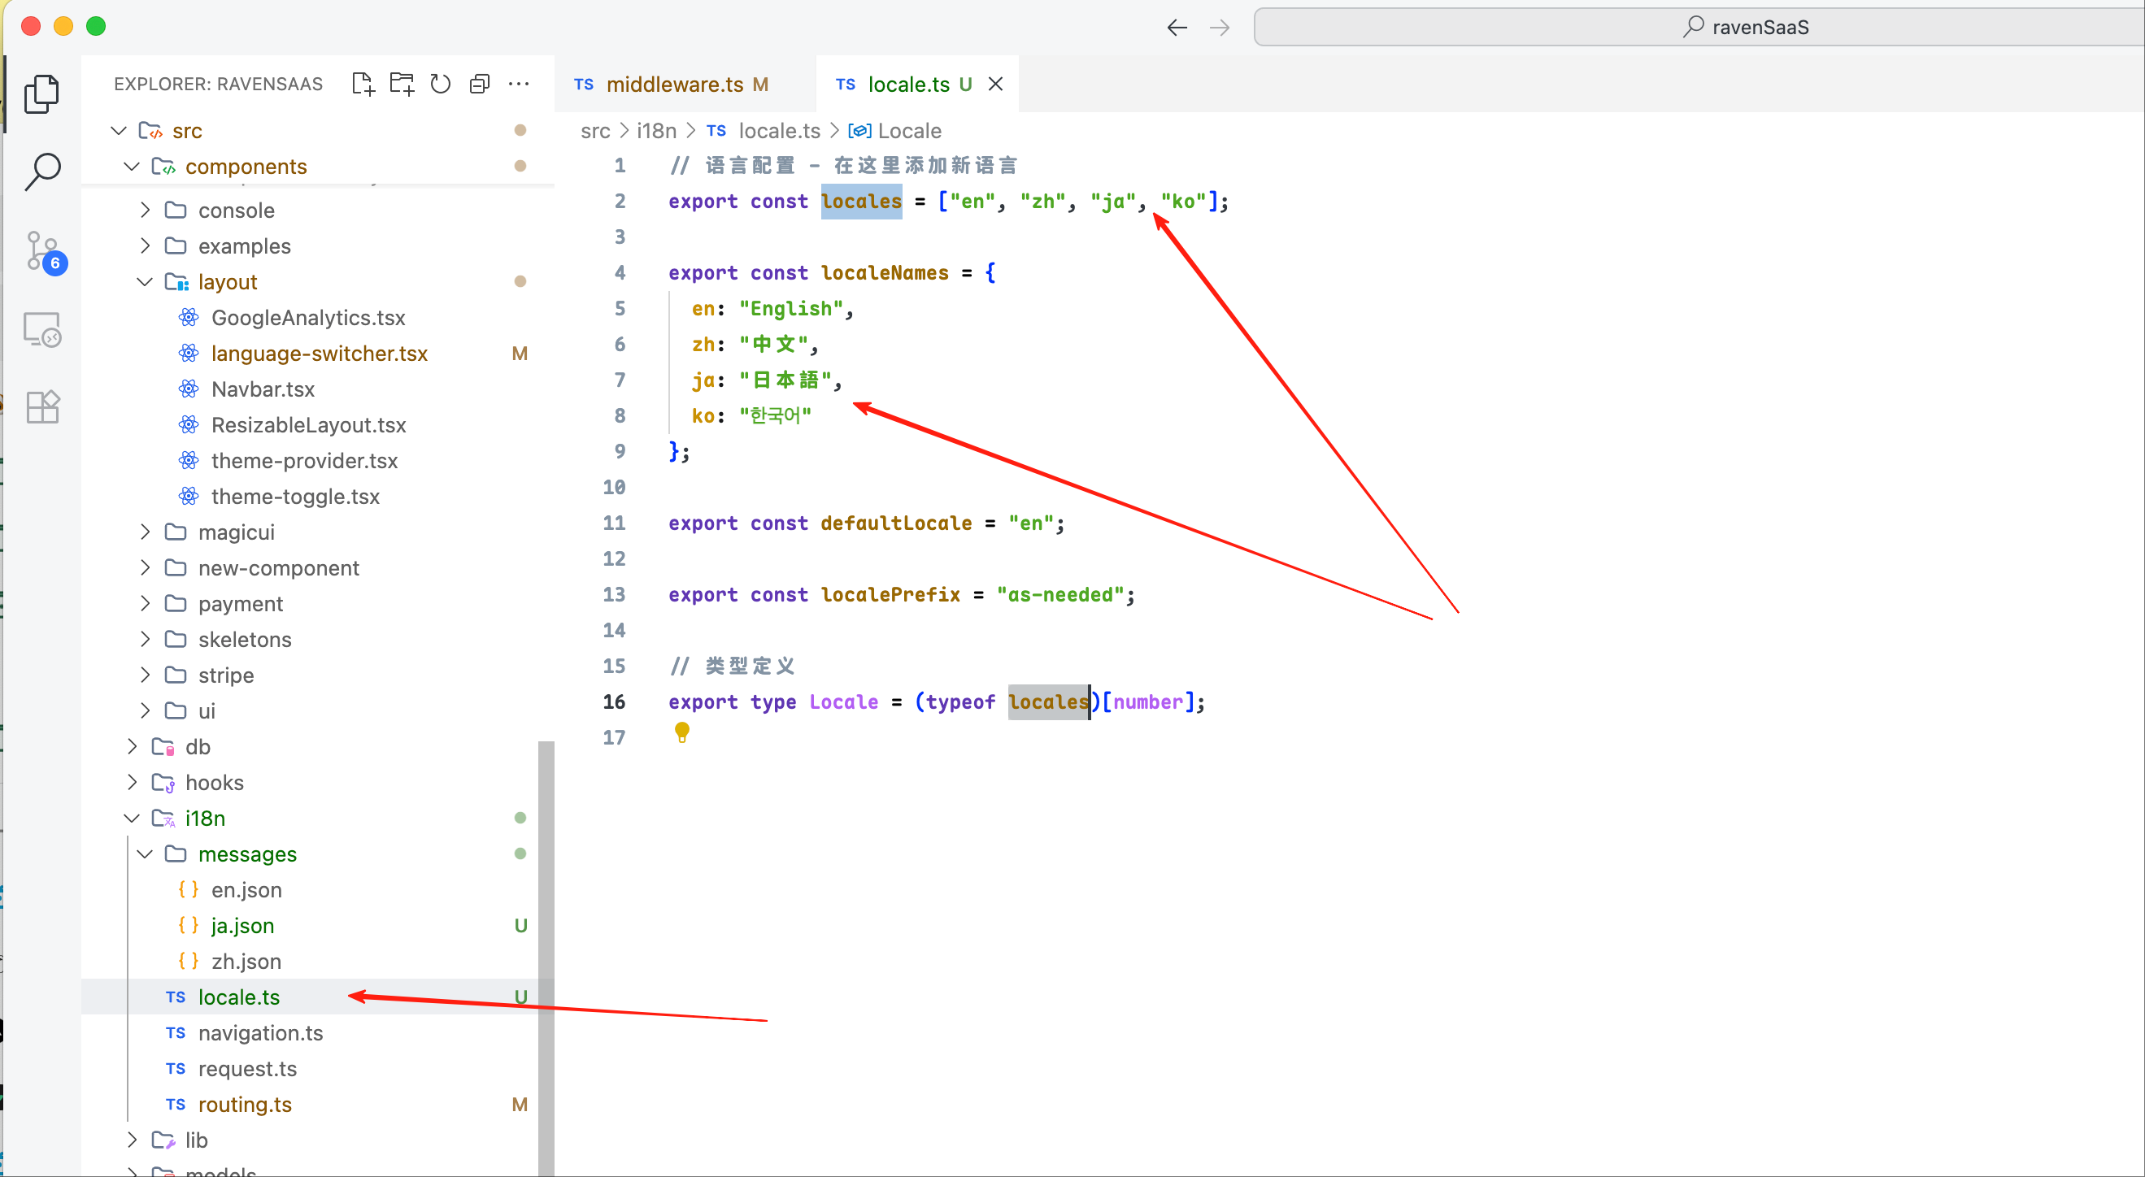Expand the skeletons folder
Image resolution: width=2145 pixels, height=1177 pixels.
pyautogui.click(x=145, y=639)
